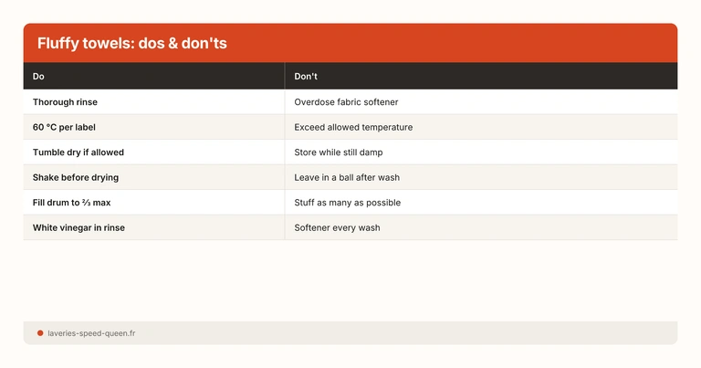Click the "Stuff as many as possible" cell
The height and width of the screenshot is (368, 701).
point(347,202)
